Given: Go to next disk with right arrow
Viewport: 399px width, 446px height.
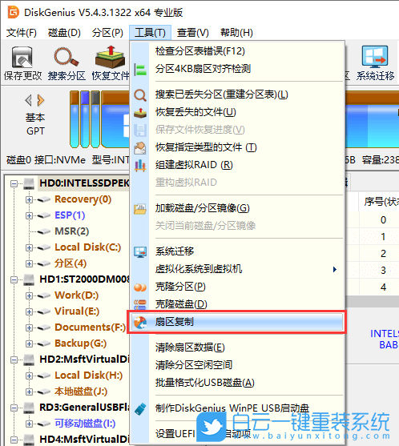Looking at the screenshot, I should click(x=41, y=100).
